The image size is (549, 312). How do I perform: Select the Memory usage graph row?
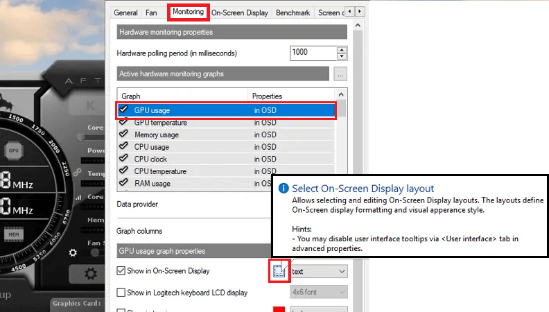coord(226,135)
